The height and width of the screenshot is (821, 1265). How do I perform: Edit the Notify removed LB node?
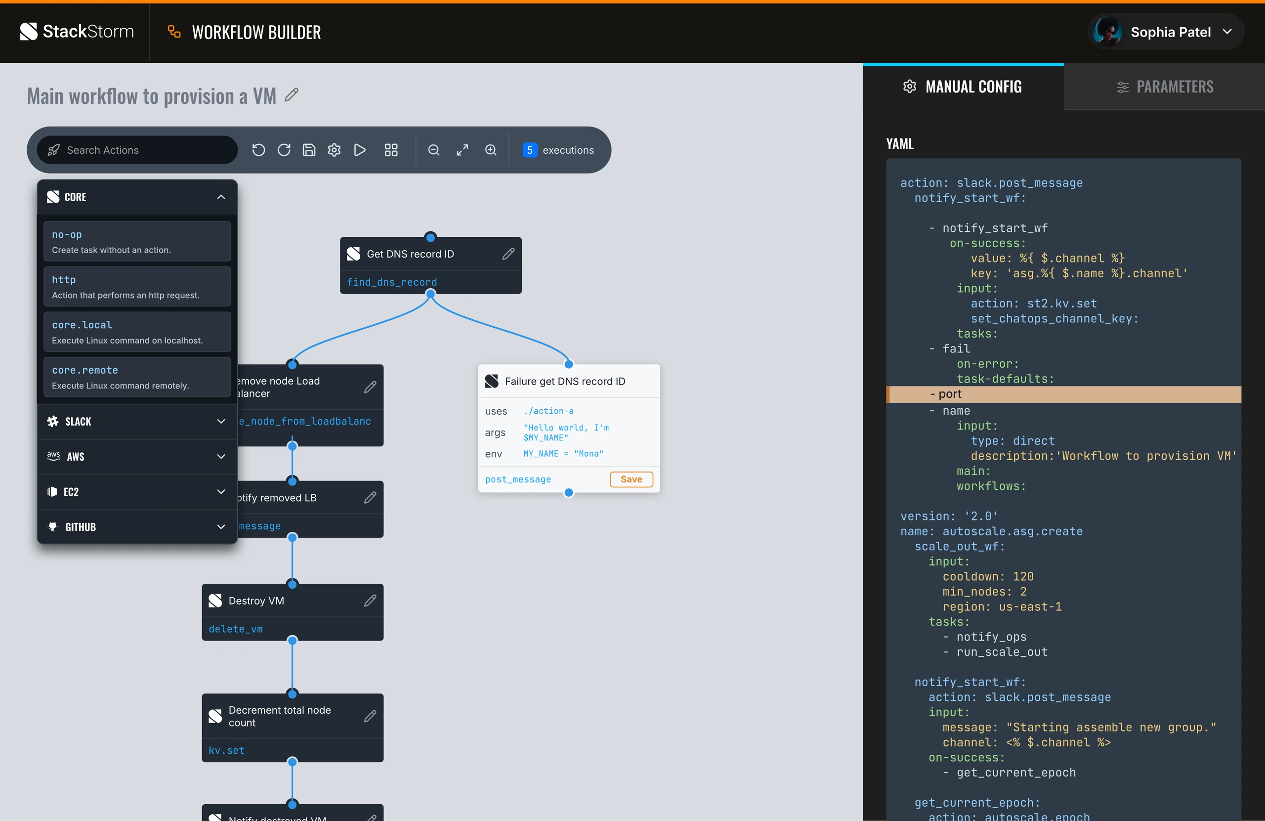pyautogui.click(x=370, y=498)
